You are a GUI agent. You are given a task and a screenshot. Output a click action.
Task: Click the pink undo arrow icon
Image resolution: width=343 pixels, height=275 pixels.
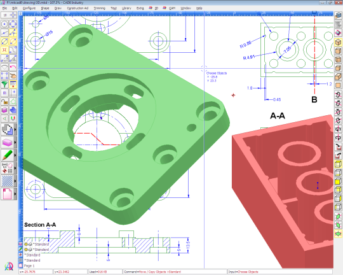(x=13, y=67)
